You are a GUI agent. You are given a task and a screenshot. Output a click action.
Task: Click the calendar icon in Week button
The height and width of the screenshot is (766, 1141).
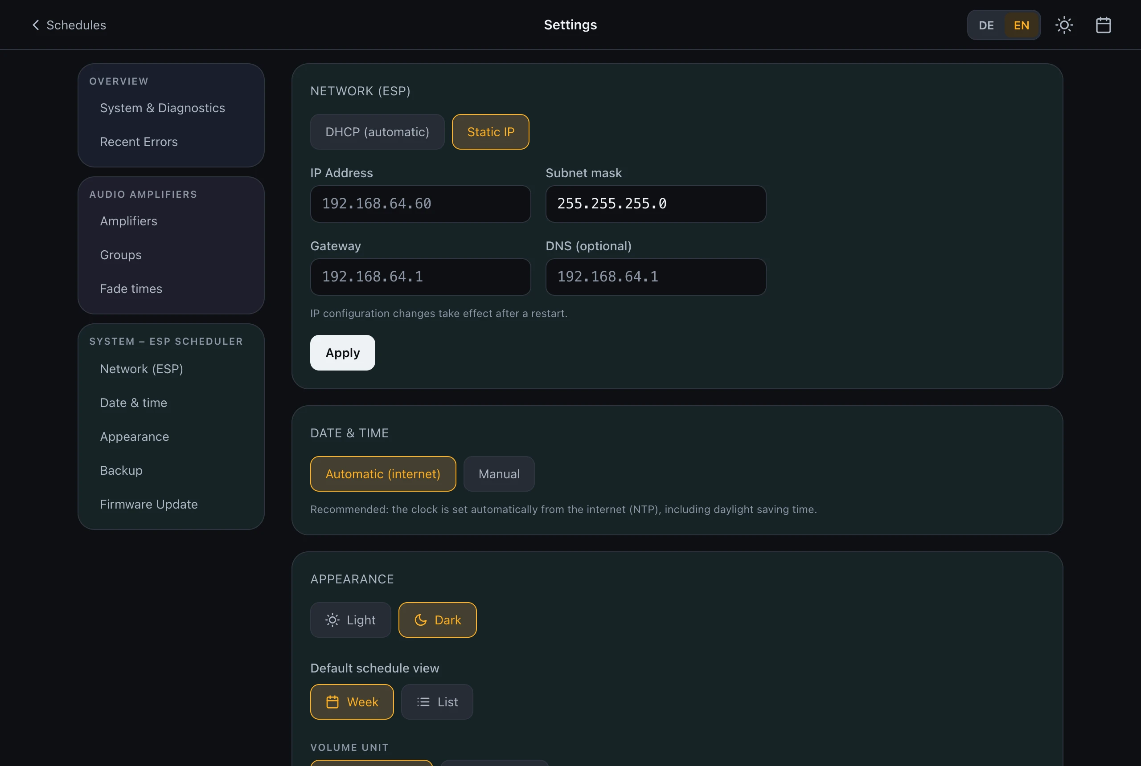[x=332, y=702]
